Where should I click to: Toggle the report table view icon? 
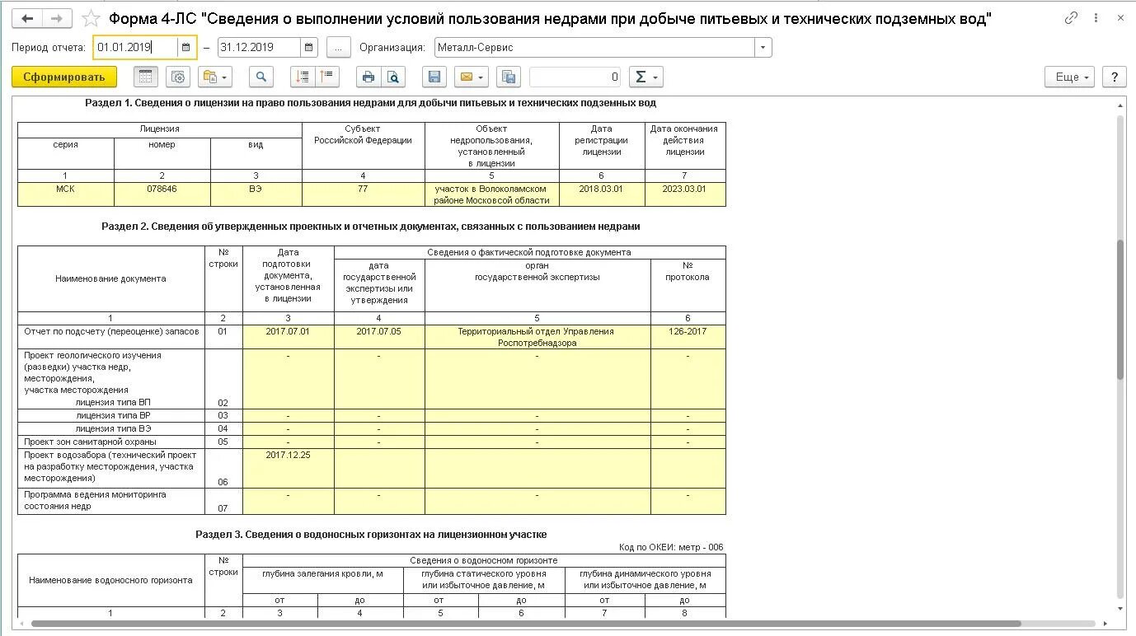pyautogui.click(x=146, y=77)
